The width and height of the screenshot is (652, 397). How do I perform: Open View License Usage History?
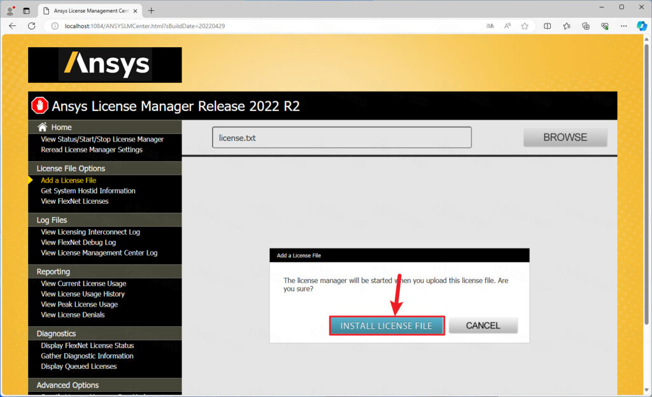pyautogui.click(x=83, y=294)
